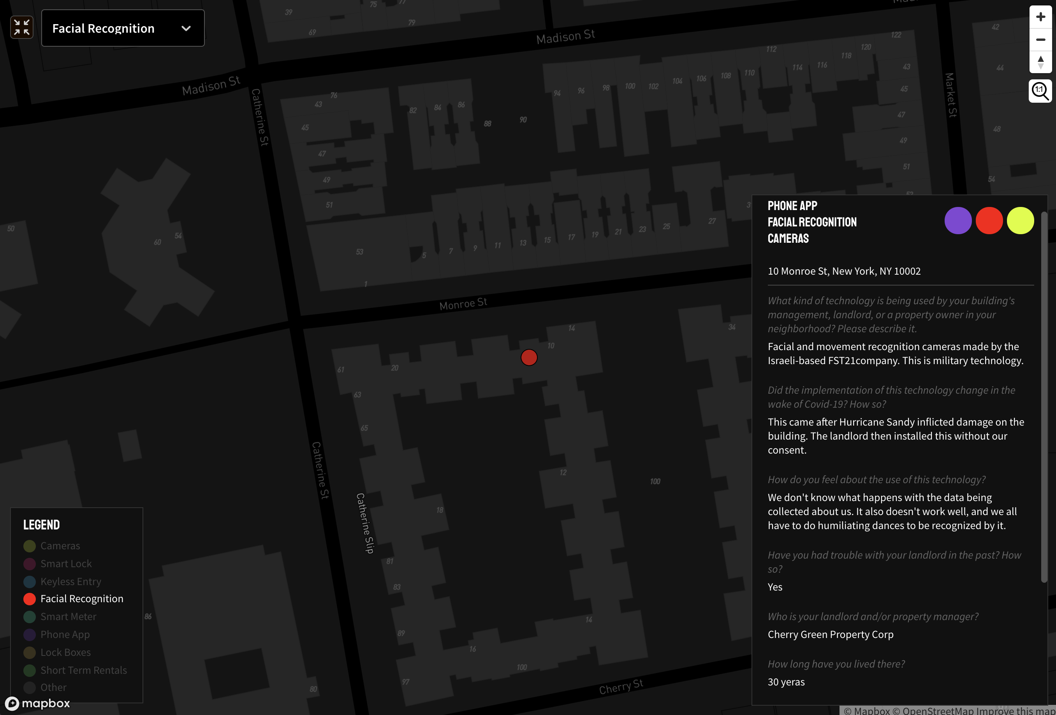Zoom in with the plus button
Screen dimensions: 1056x715
[1040, 17]
